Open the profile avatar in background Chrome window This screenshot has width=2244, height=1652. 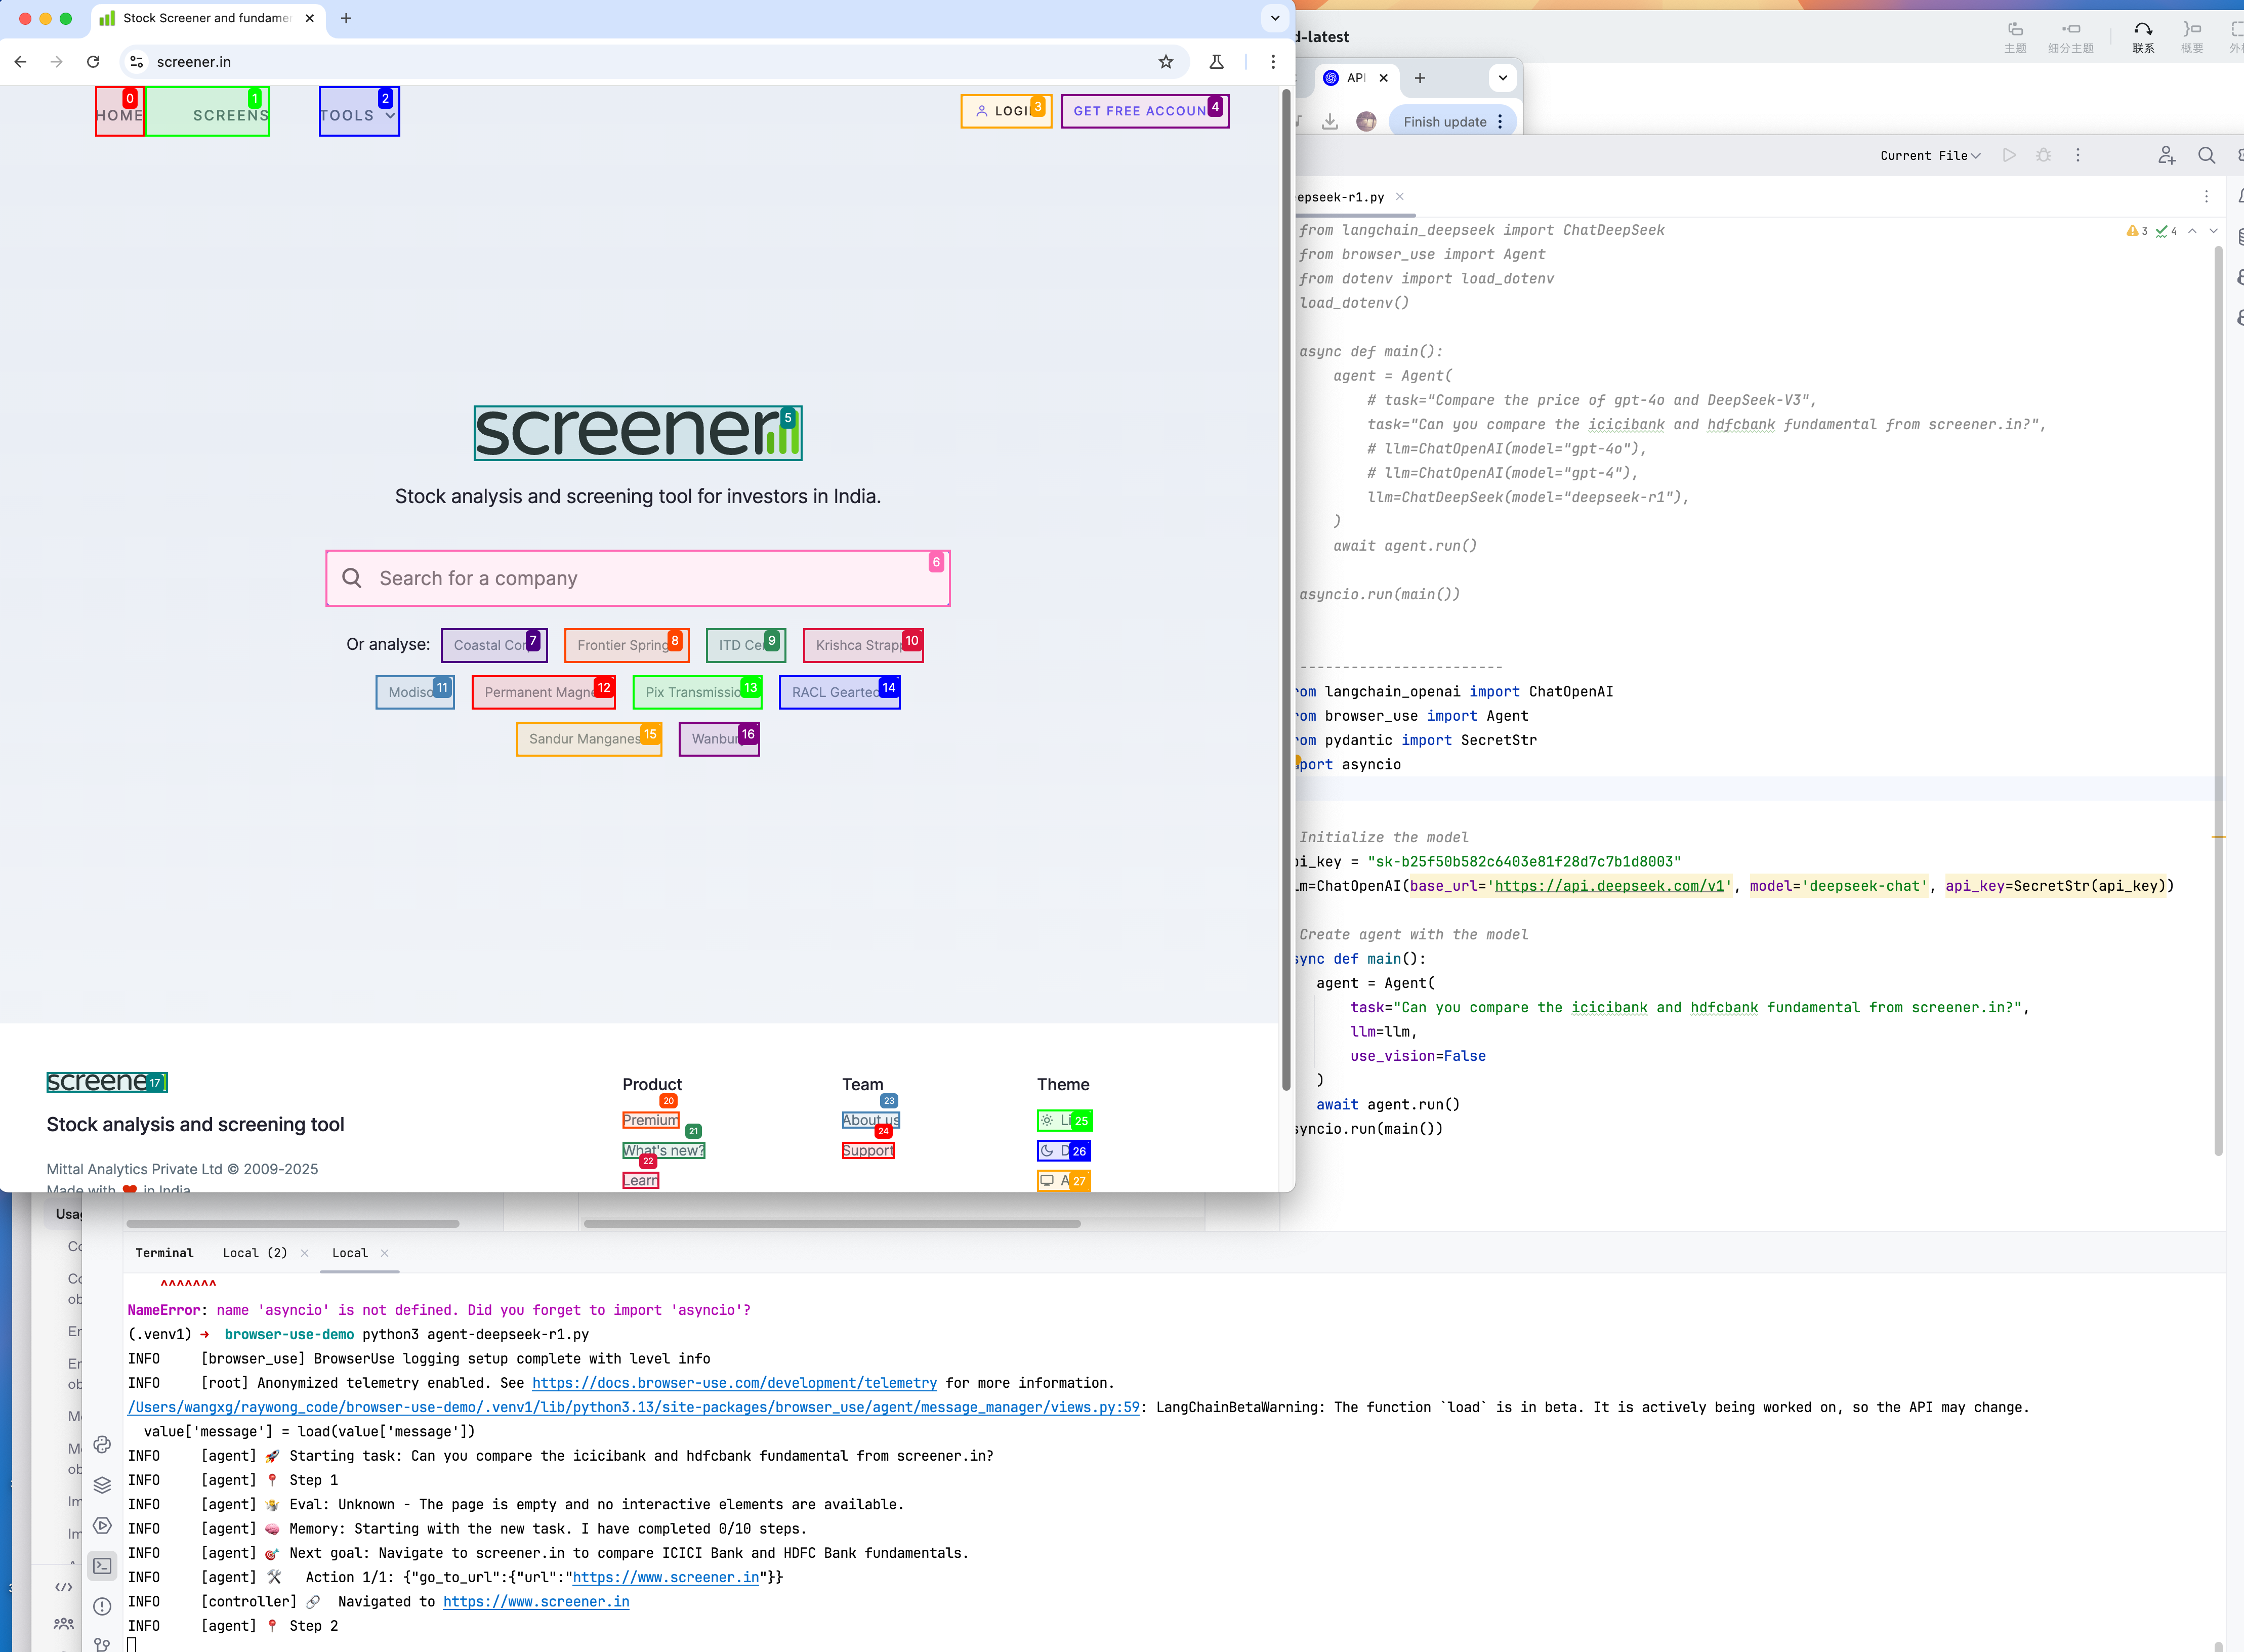coord(1366,121)
